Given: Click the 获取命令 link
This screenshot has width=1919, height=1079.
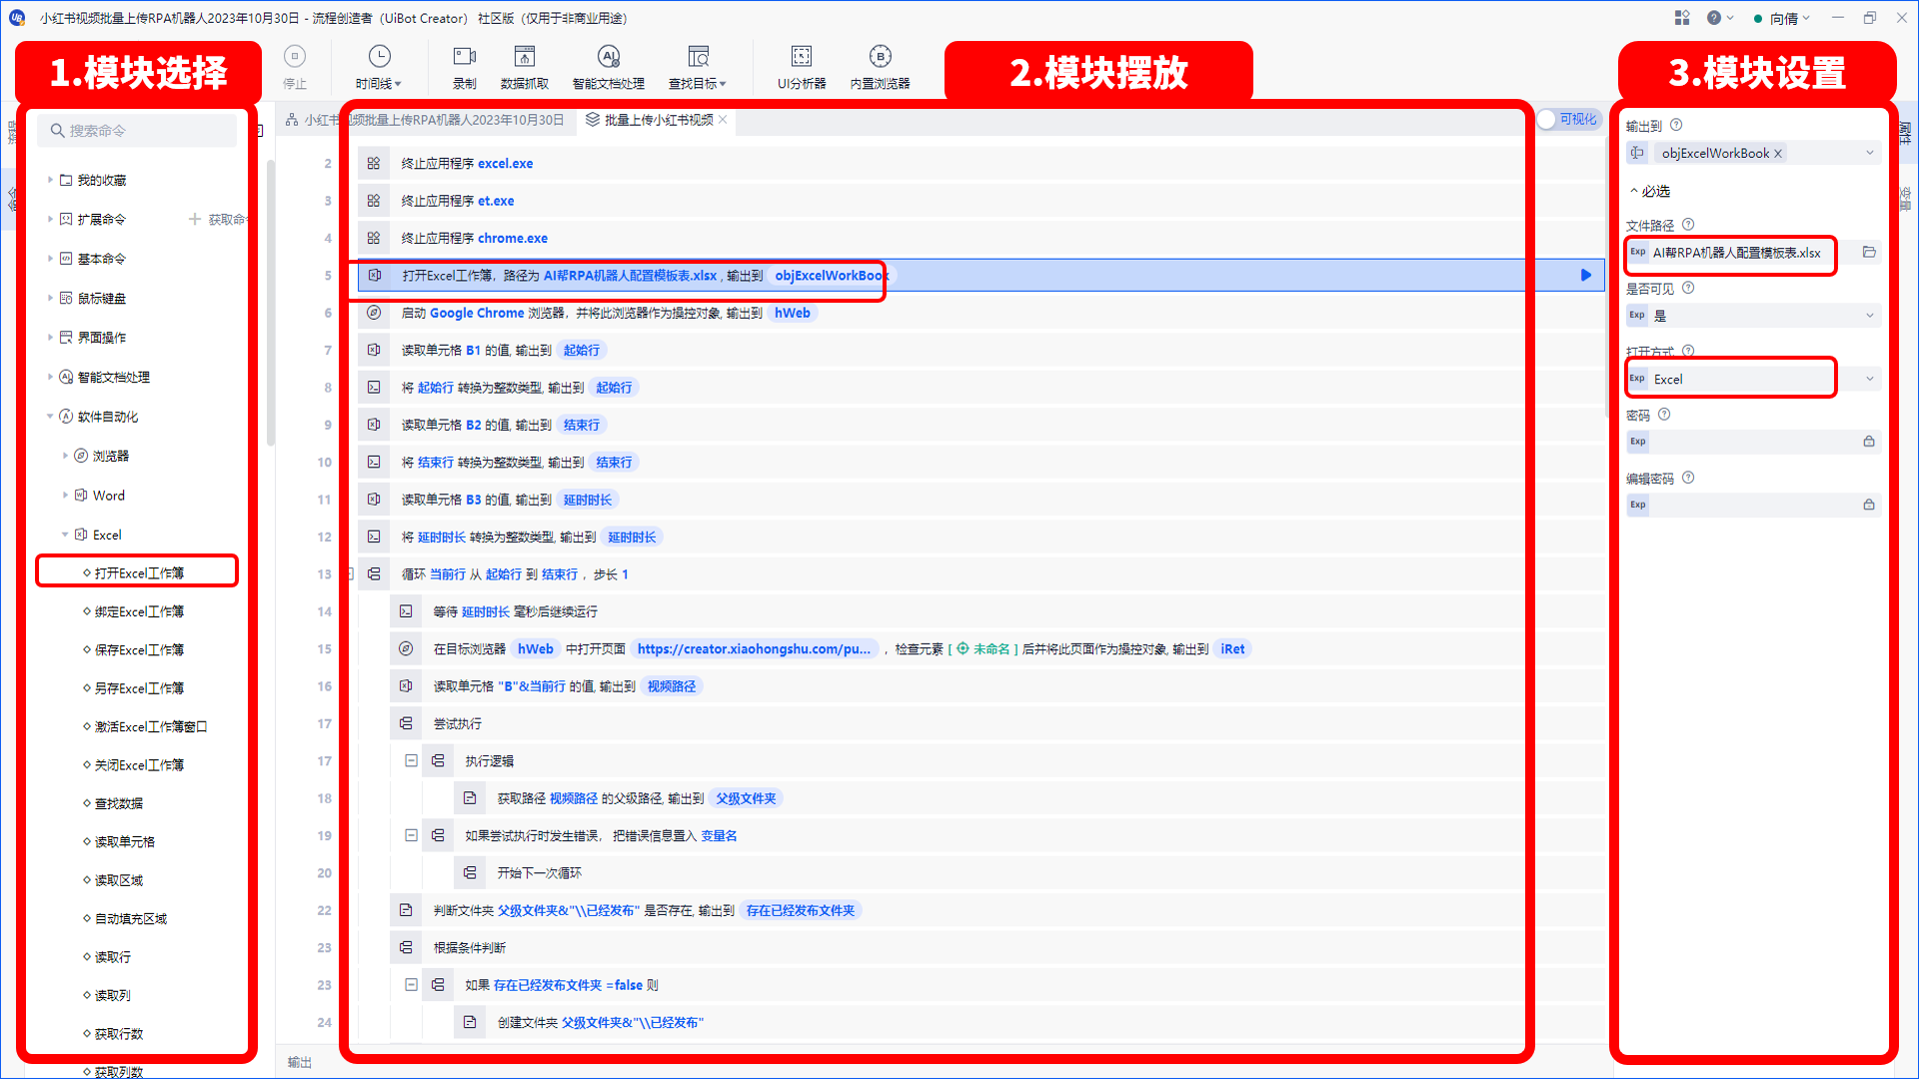Looking at the screenshot, I should [x=218, y=219].
